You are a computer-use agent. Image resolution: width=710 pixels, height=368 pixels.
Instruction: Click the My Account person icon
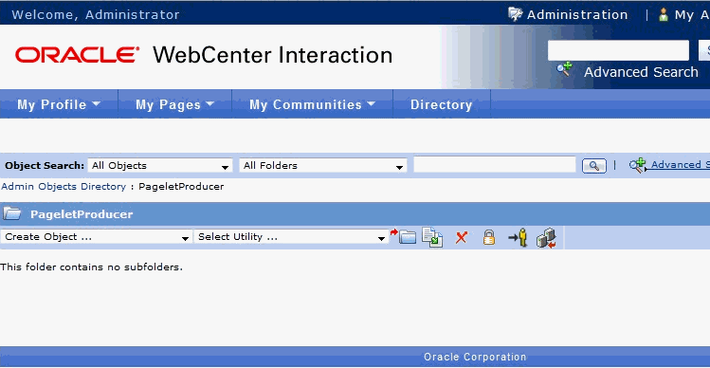click(x=664, y=14)
